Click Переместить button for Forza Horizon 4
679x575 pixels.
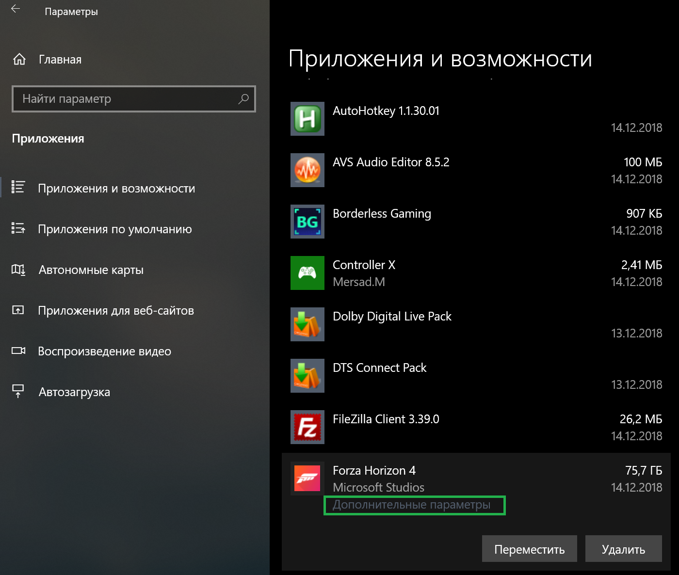click(530, 549)
